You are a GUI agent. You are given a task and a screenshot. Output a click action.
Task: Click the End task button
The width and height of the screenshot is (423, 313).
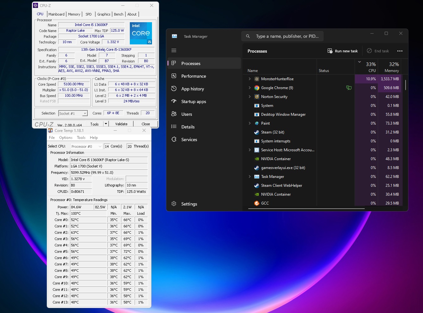(378, 51)
